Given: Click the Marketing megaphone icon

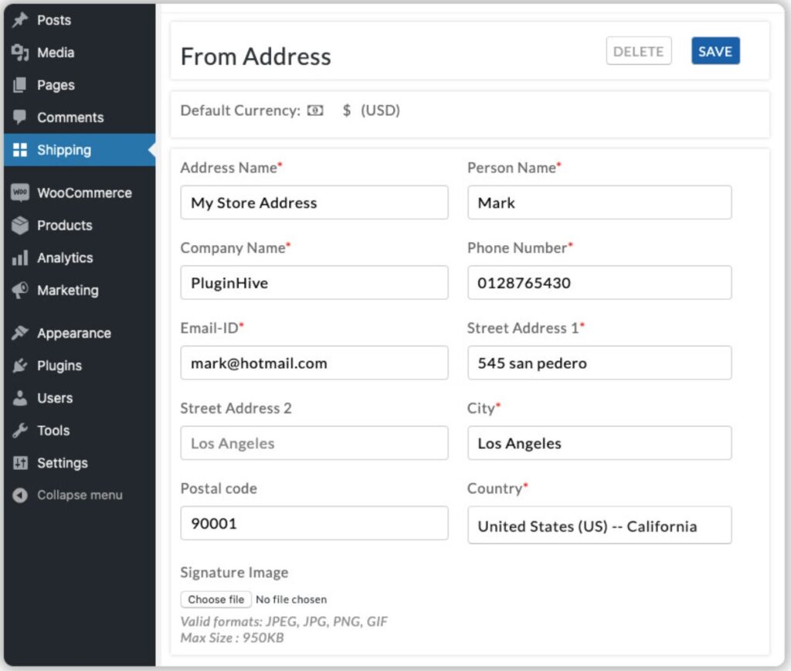Looking at the screenshot, I should [19, 291].
